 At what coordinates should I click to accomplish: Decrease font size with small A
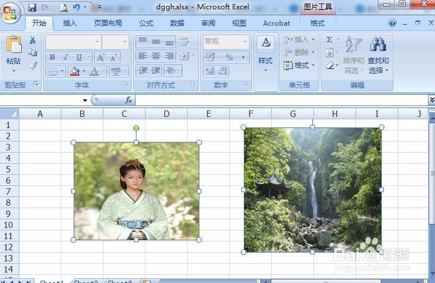pos(114,57)
